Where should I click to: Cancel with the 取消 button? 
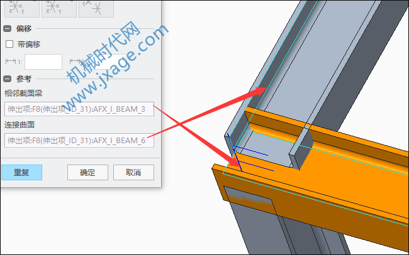tap(133, 172)
